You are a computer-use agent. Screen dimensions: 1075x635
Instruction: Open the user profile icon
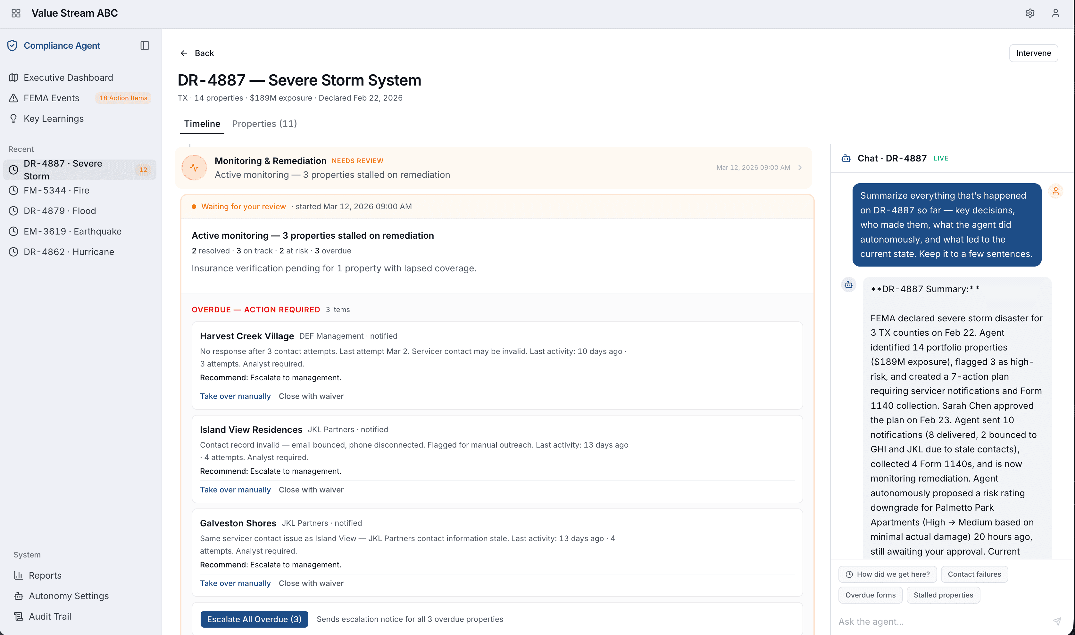pyautogui.click(x=1056, y=13)
